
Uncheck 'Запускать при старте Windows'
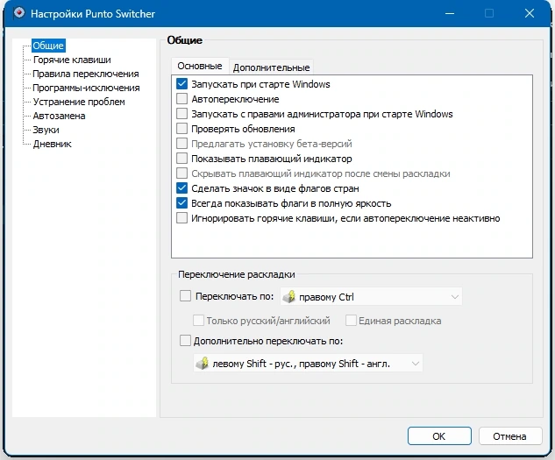coord(182,84)
